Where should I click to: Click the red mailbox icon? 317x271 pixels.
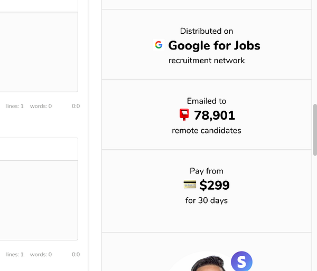184,114
